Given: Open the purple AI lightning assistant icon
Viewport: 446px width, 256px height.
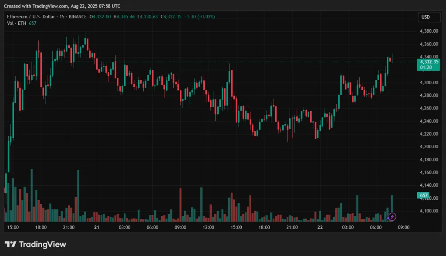Looking at the screenshot, I should coord(392,216).
